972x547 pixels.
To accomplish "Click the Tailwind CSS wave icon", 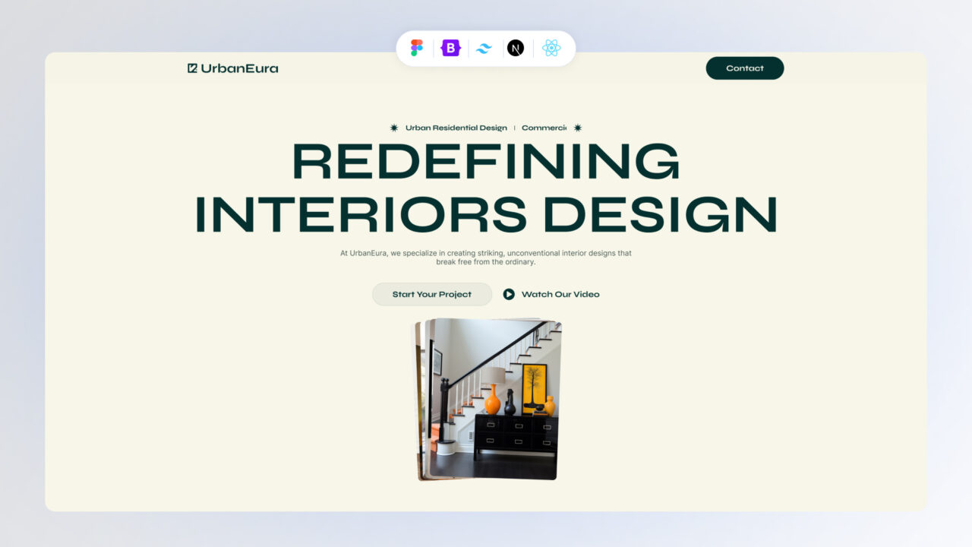I will [x=484, y=49].
